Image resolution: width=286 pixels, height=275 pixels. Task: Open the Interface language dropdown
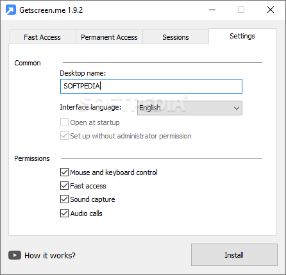pos(190,108)
